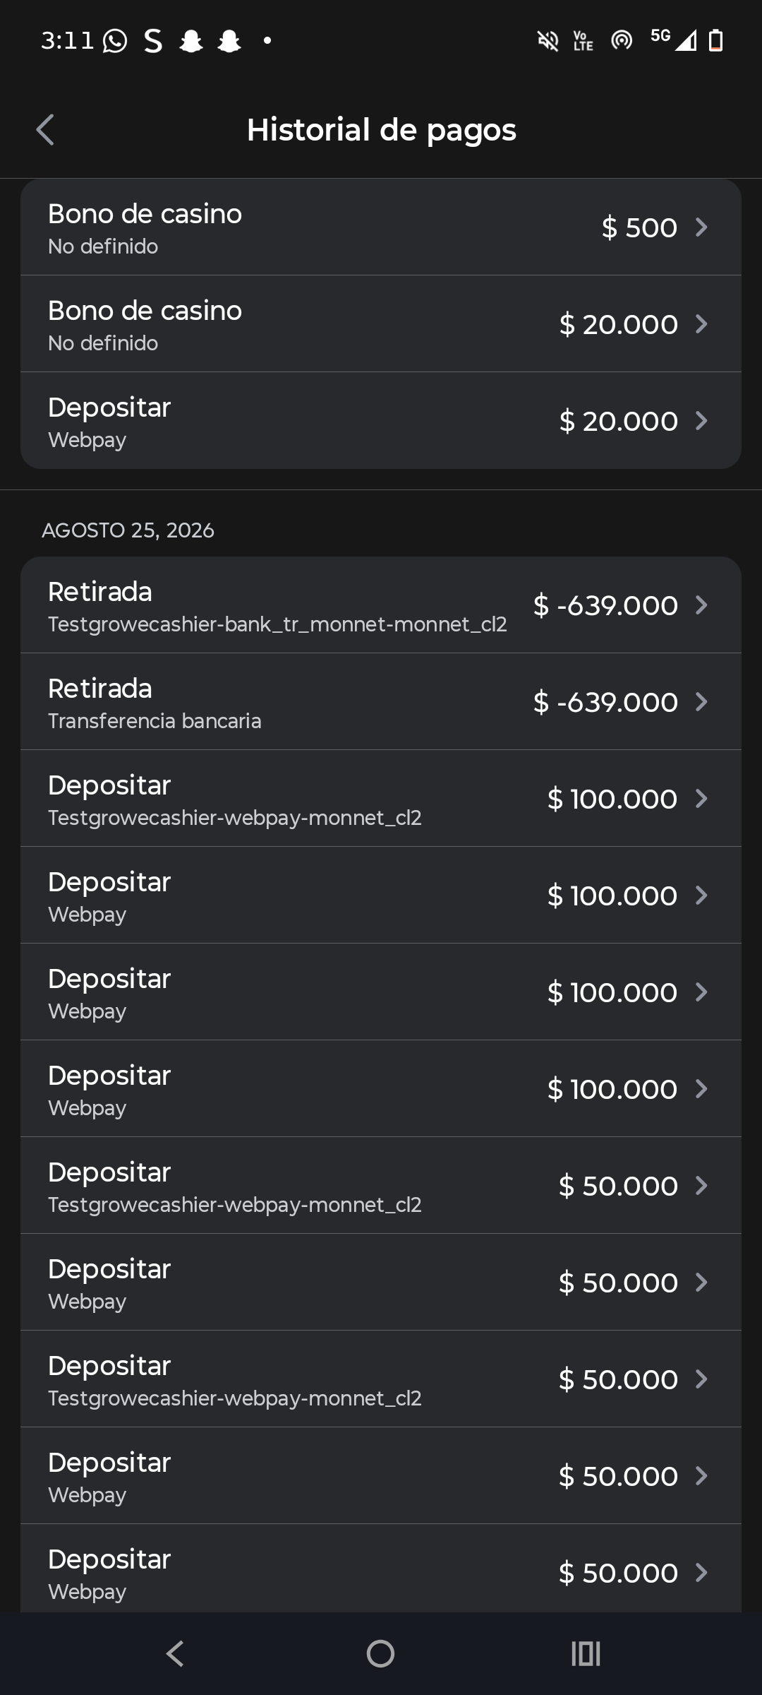
Task: Tap the Android back navigation button
Action: tap(175, 1653)
